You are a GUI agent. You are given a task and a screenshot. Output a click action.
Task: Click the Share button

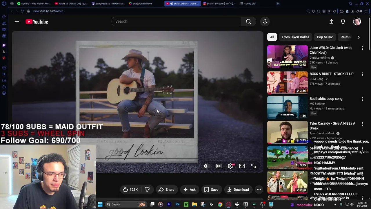tap(166, 190)
